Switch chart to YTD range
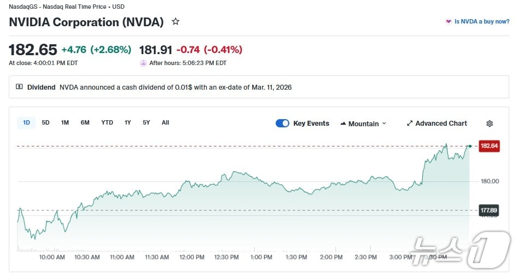The width and height of the screenshot is (518, 276). [x=107, y=123]
